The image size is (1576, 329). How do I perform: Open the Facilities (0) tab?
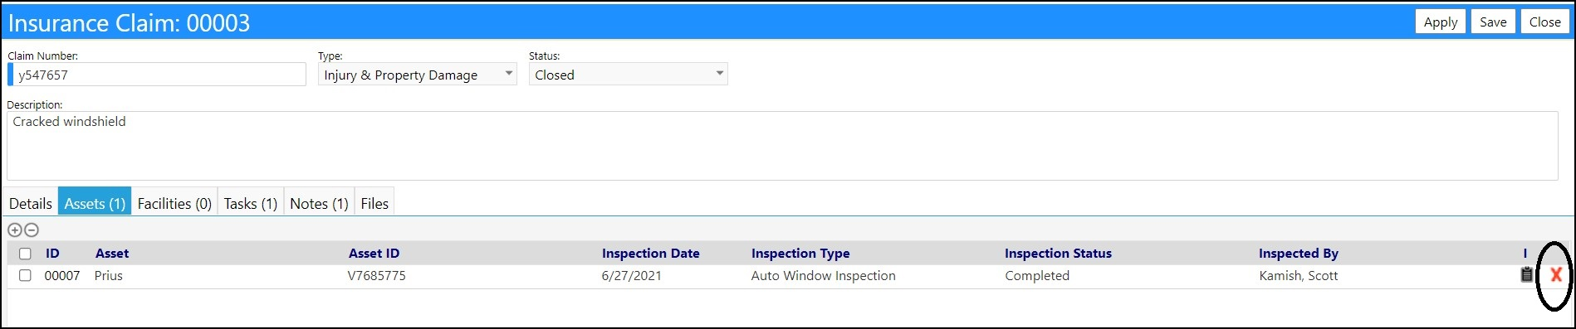[174, 203]
